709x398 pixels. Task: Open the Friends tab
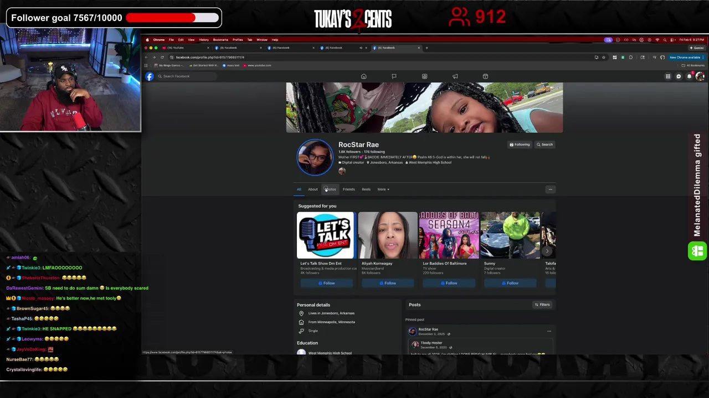[348, 190]
